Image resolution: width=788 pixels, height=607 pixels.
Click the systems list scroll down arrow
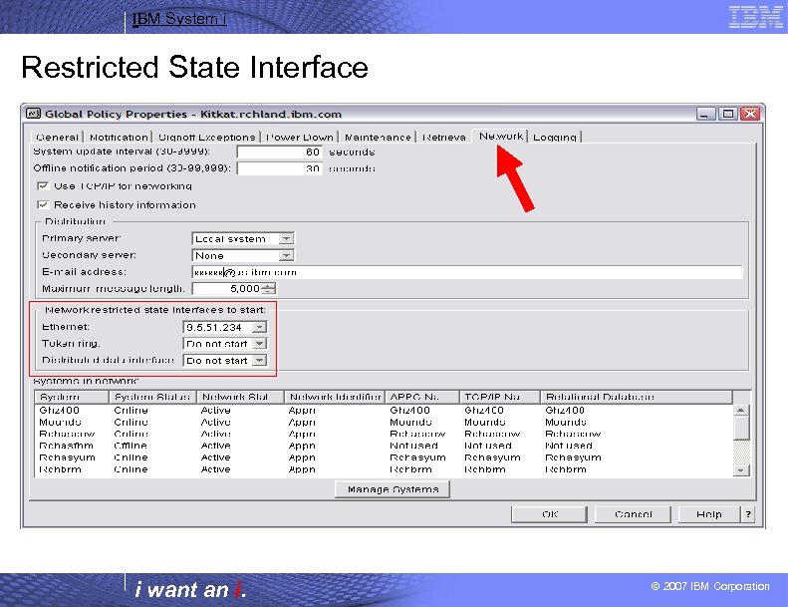click(x=741, y=470)
